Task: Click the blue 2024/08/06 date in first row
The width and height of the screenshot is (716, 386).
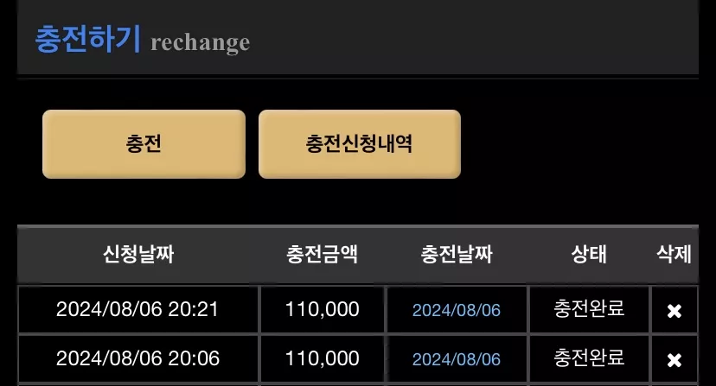Action: point(457,310)
